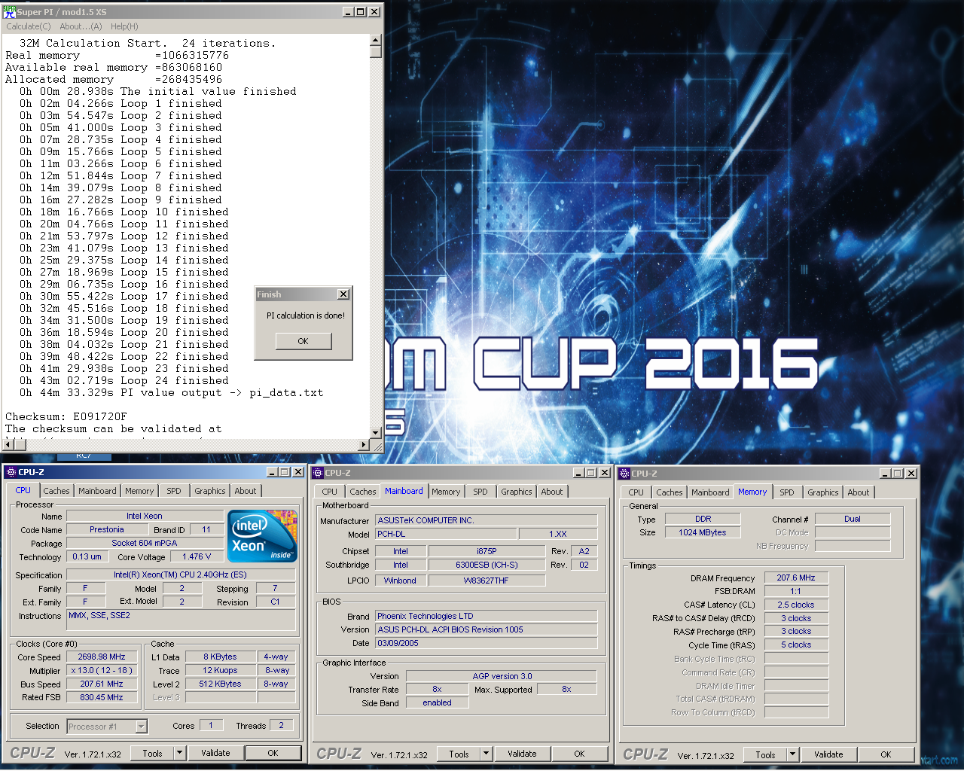The image size is (964, 771).
Task: Click OK in the Finish dialog
Action: click(303, 341)
